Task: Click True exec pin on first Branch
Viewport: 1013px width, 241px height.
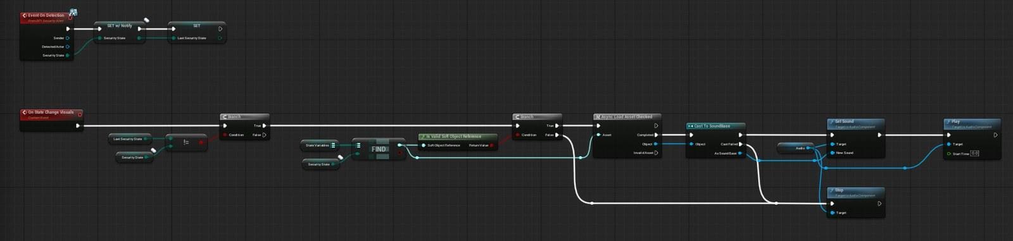Action: [264, 125]
